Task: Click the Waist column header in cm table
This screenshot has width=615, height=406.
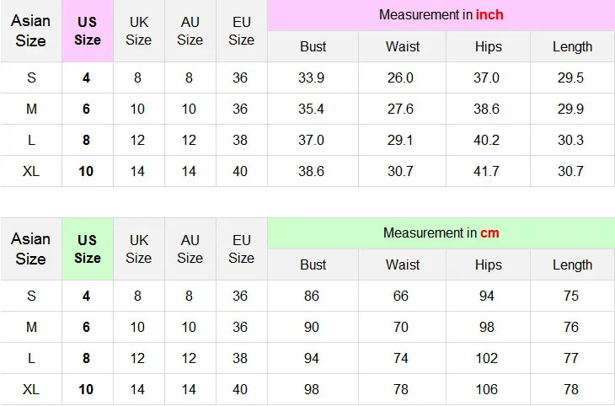Action: [x=403, y=264]
